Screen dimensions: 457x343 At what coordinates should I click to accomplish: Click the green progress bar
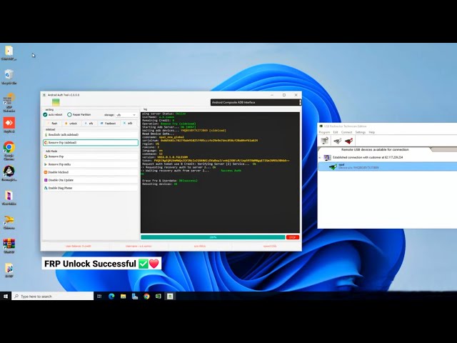pyautogui.click(x=213, y=237)
